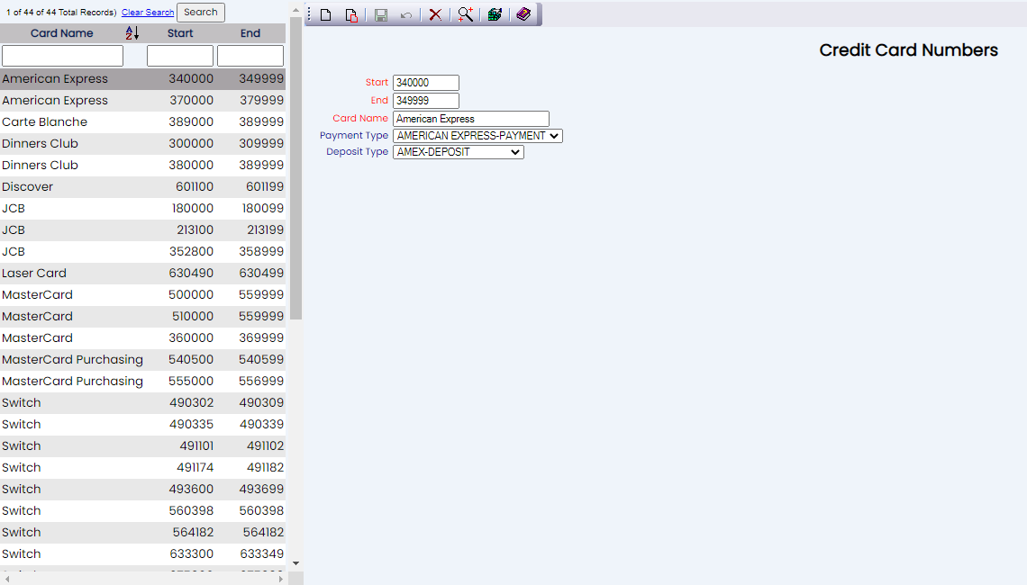Open the Payment Type dropdown
The width and height of the screenshot is (1027, 585).
(x=477, y=136)
